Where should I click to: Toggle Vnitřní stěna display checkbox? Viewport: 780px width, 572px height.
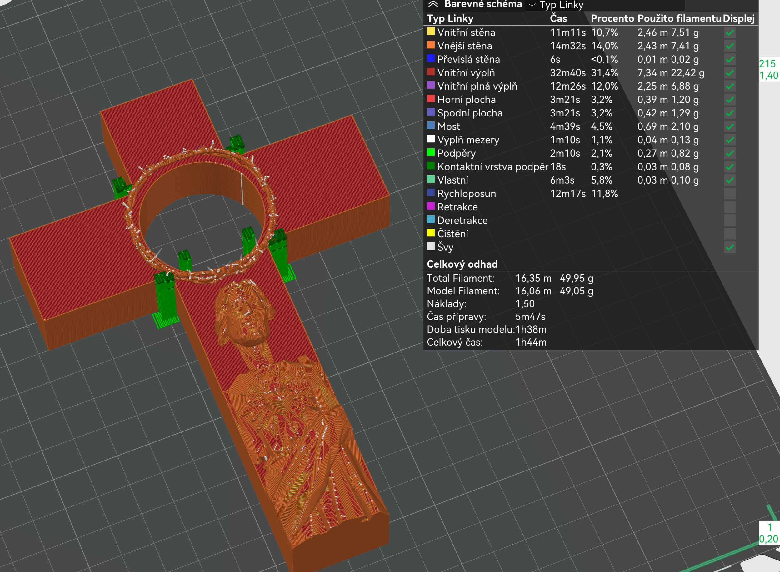coord(730,32)
